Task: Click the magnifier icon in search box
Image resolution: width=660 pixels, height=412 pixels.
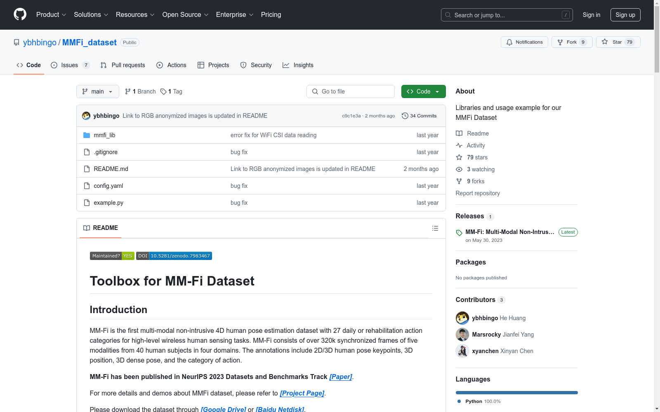Action: click(448, 15)
